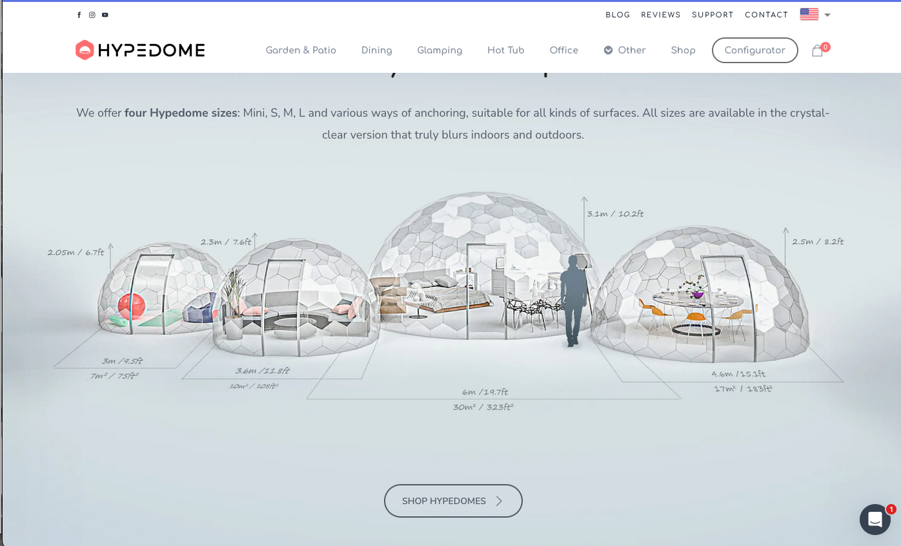This screenshot has width=901, height=546.
Task: Click the '3m / 9.5ft' diameter label
Action: (x=122, y=361)
